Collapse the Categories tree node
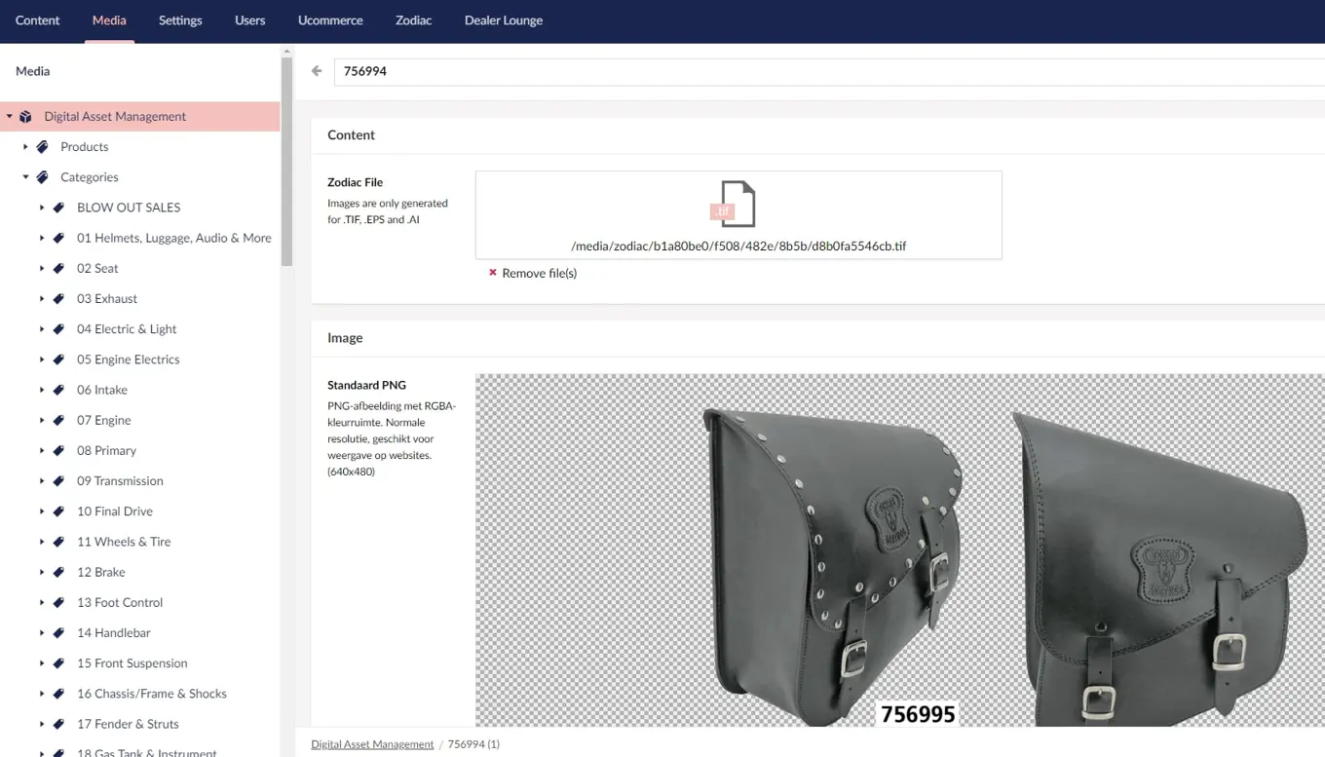The height and width of the screenshot is (757, 1325). 25,177
